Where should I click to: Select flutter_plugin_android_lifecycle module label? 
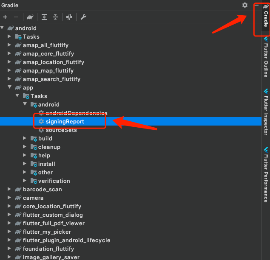pos(66,240)
